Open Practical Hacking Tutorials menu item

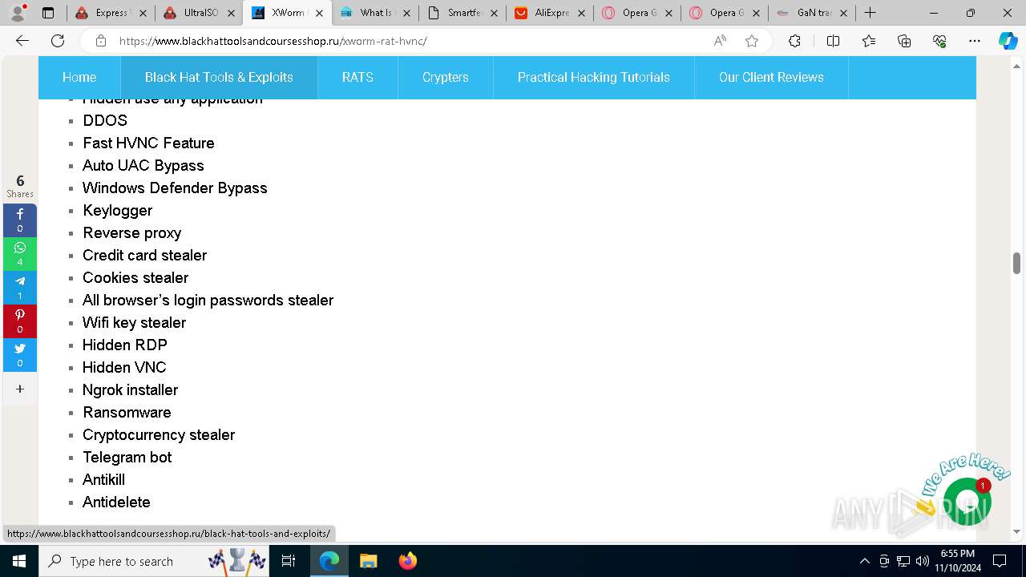point(594,78)
